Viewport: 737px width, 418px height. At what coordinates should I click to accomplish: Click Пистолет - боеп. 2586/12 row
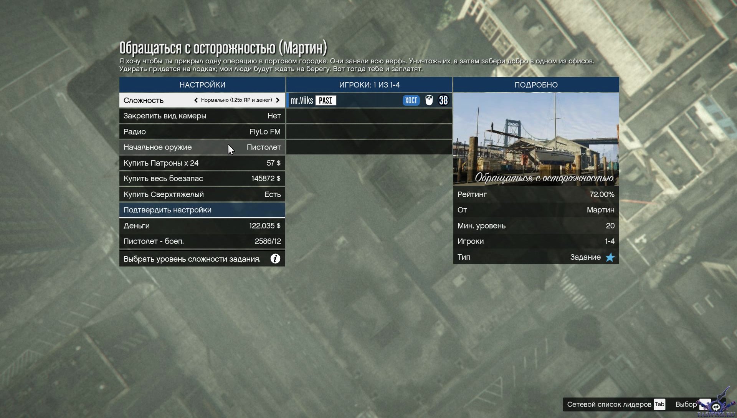click(x=202, y=241)
